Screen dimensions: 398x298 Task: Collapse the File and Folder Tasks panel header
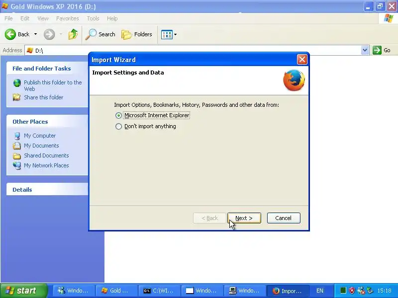(x=47, y=69)
